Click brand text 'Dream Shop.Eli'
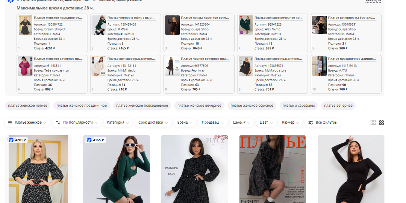The height and width of the screenshot is (203, 406). point(55,29)
